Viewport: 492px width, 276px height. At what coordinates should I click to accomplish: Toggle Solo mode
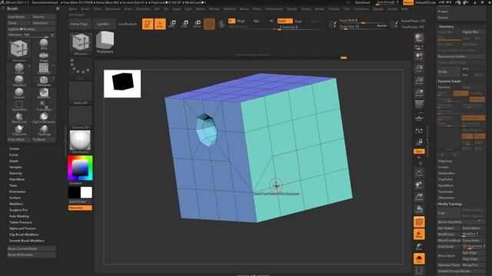click(419, 259)
